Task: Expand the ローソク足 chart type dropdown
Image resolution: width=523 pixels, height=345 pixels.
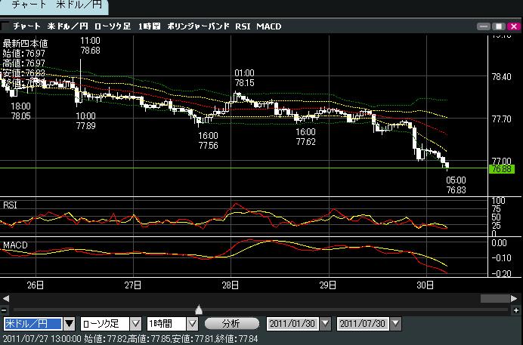Action: [135, 324]
